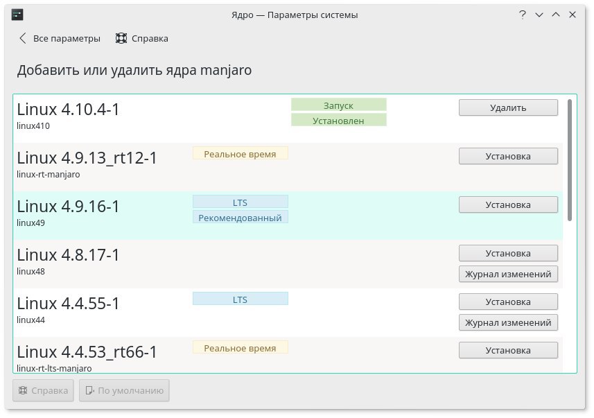
Task: Click the linux-rt-lts-manjaro package name
Action: click(x=54, y=368)
